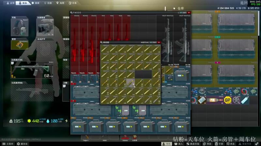Click the empty back weapon slot
Screen dimensions: 261x146
pos(32,93)
